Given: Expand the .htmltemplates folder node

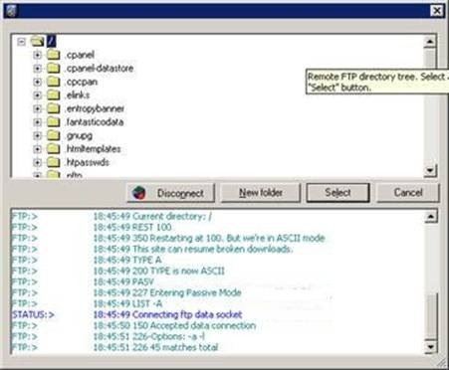Looking at the screenshot, I should 37,149.
